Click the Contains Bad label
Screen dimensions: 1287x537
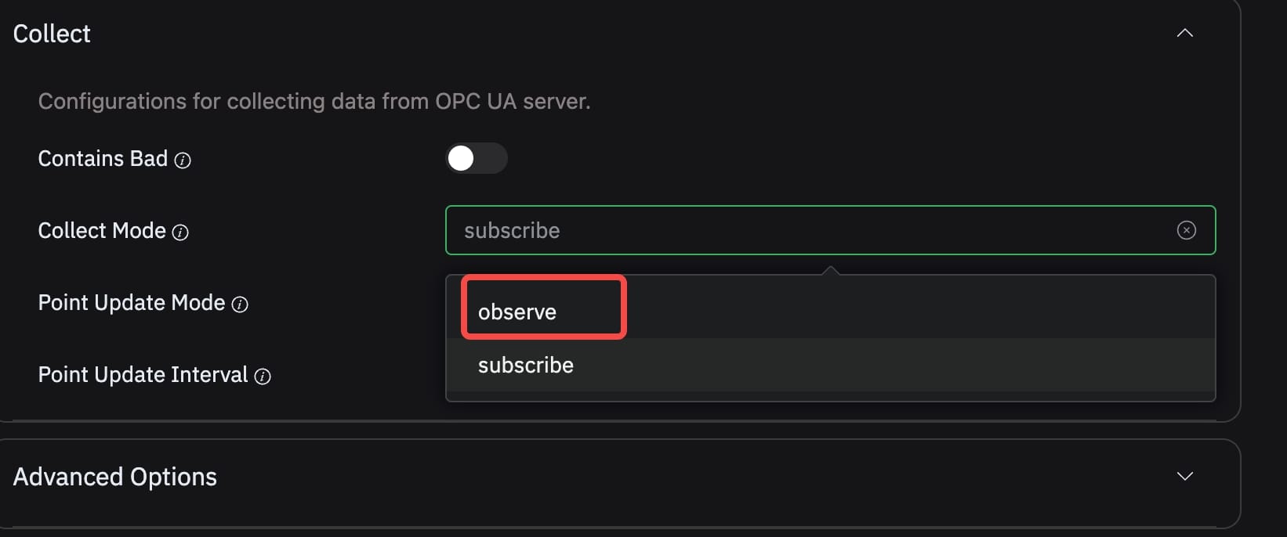click(103, 159)
